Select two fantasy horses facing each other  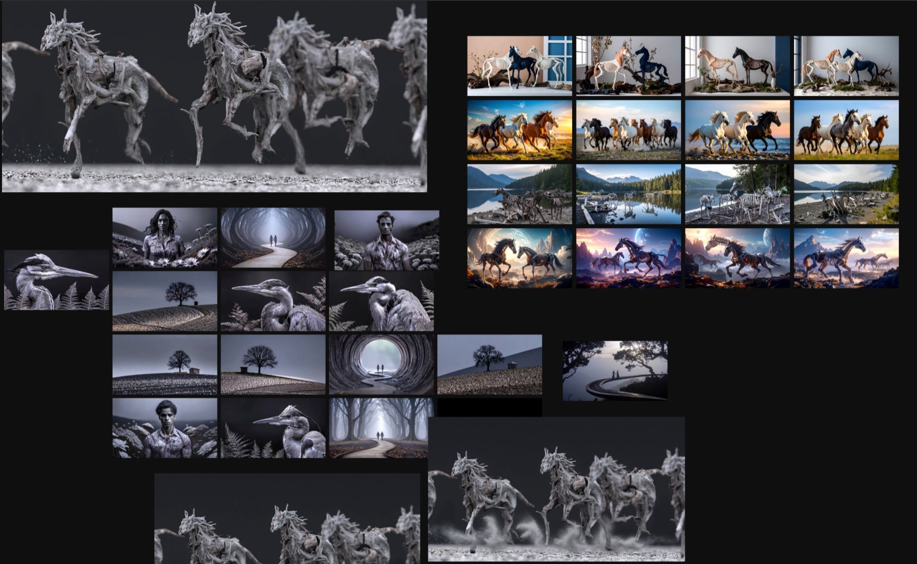pos(519,258)
